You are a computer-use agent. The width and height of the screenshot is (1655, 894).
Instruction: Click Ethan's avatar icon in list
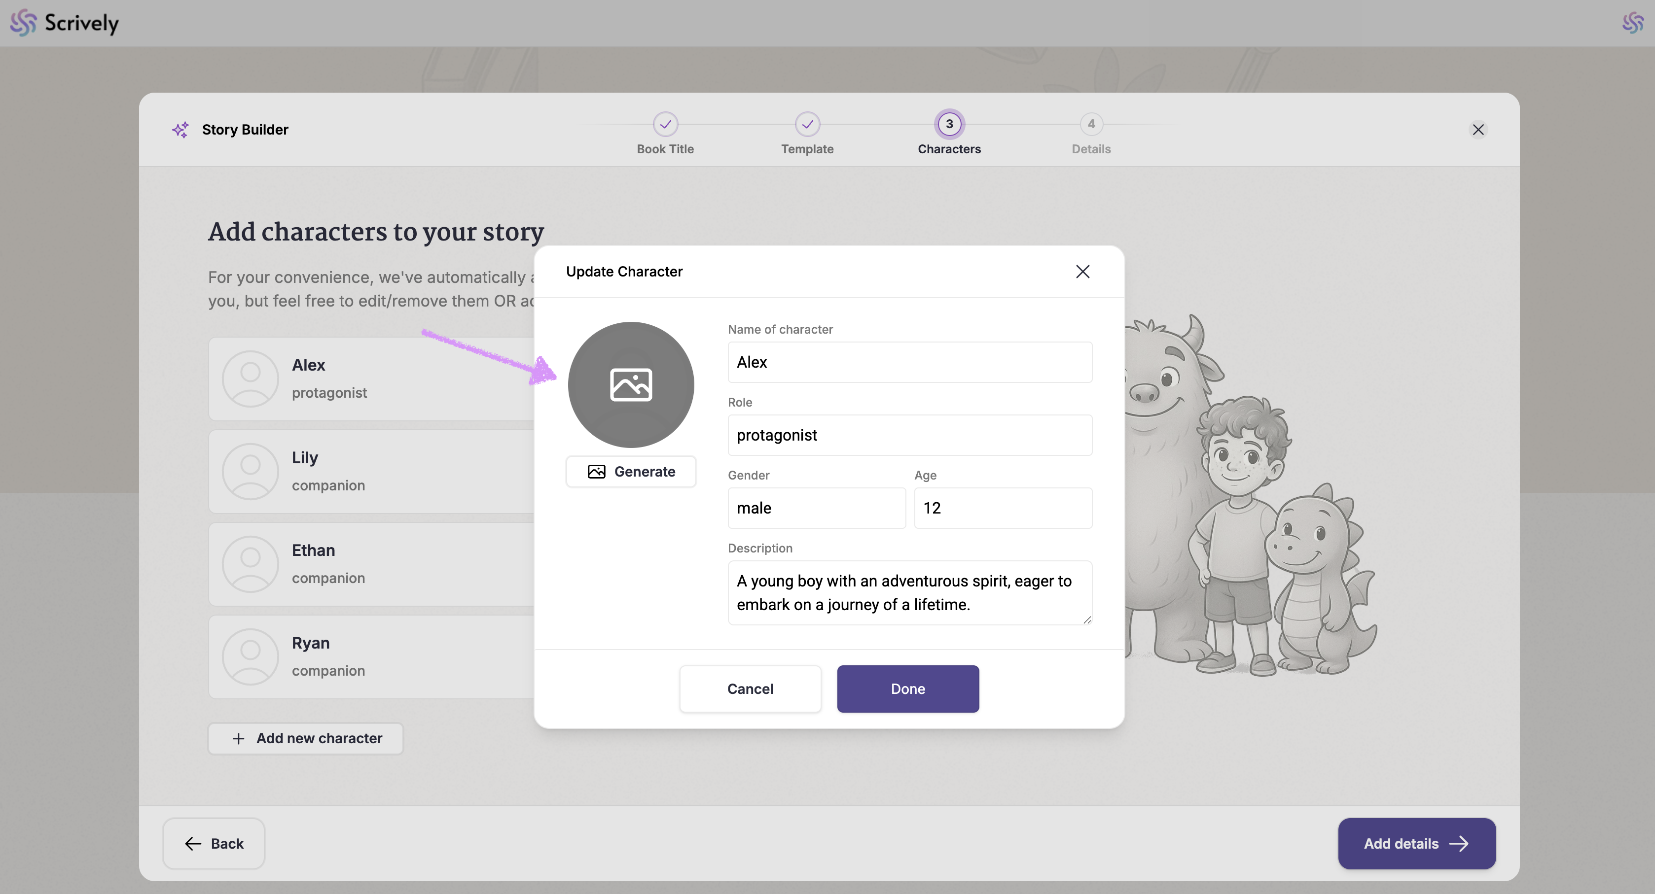[250, 564]
